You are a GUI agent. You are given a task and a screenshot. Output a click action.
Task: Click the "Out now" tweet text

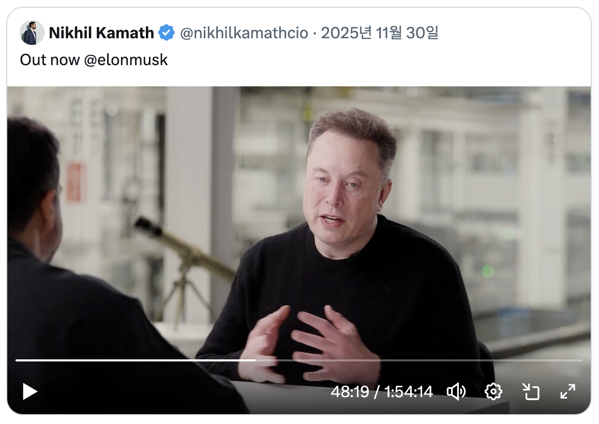(50, 60)
